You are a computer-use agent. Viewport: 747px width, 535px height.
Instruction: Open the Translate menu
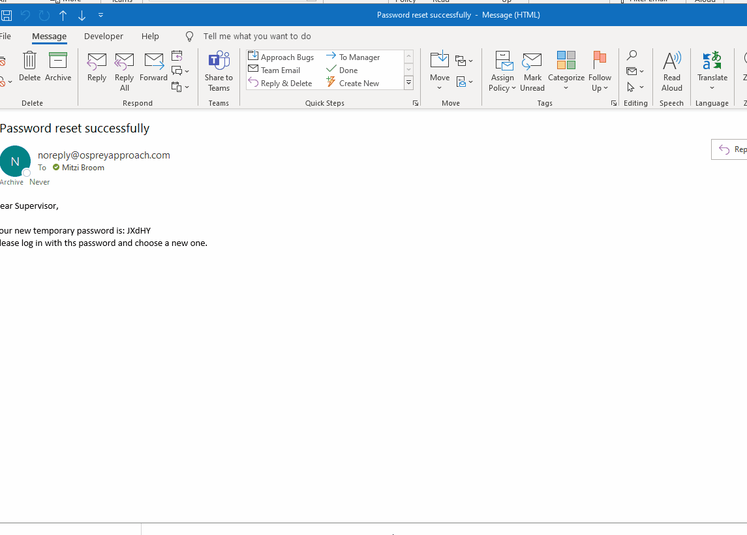(712, 72)
